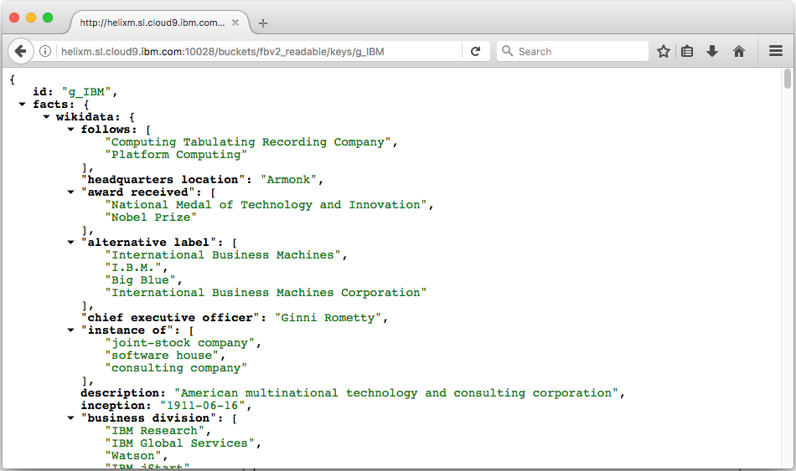Open the downloads arrow icon
This screenshot has width=796, height=471.
click(712, 51)
